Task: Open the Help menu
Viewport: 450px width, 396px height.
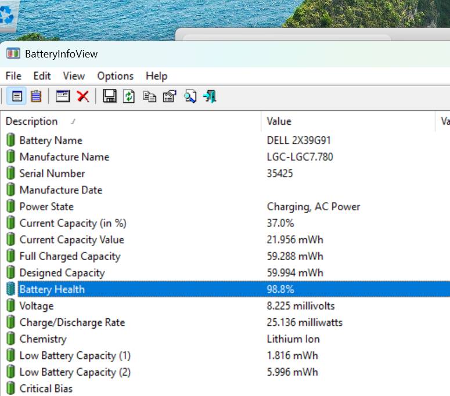Action: point(156,76)
